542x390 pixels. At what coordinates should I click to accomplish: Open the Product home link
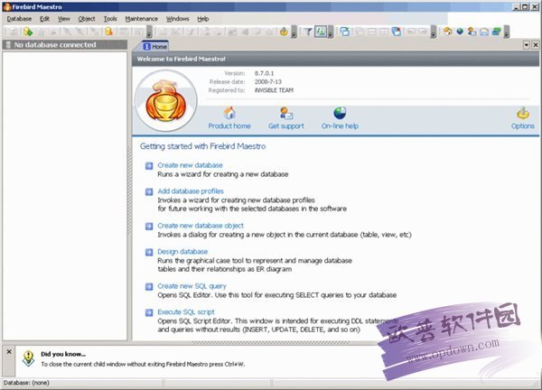click(229, 126)
